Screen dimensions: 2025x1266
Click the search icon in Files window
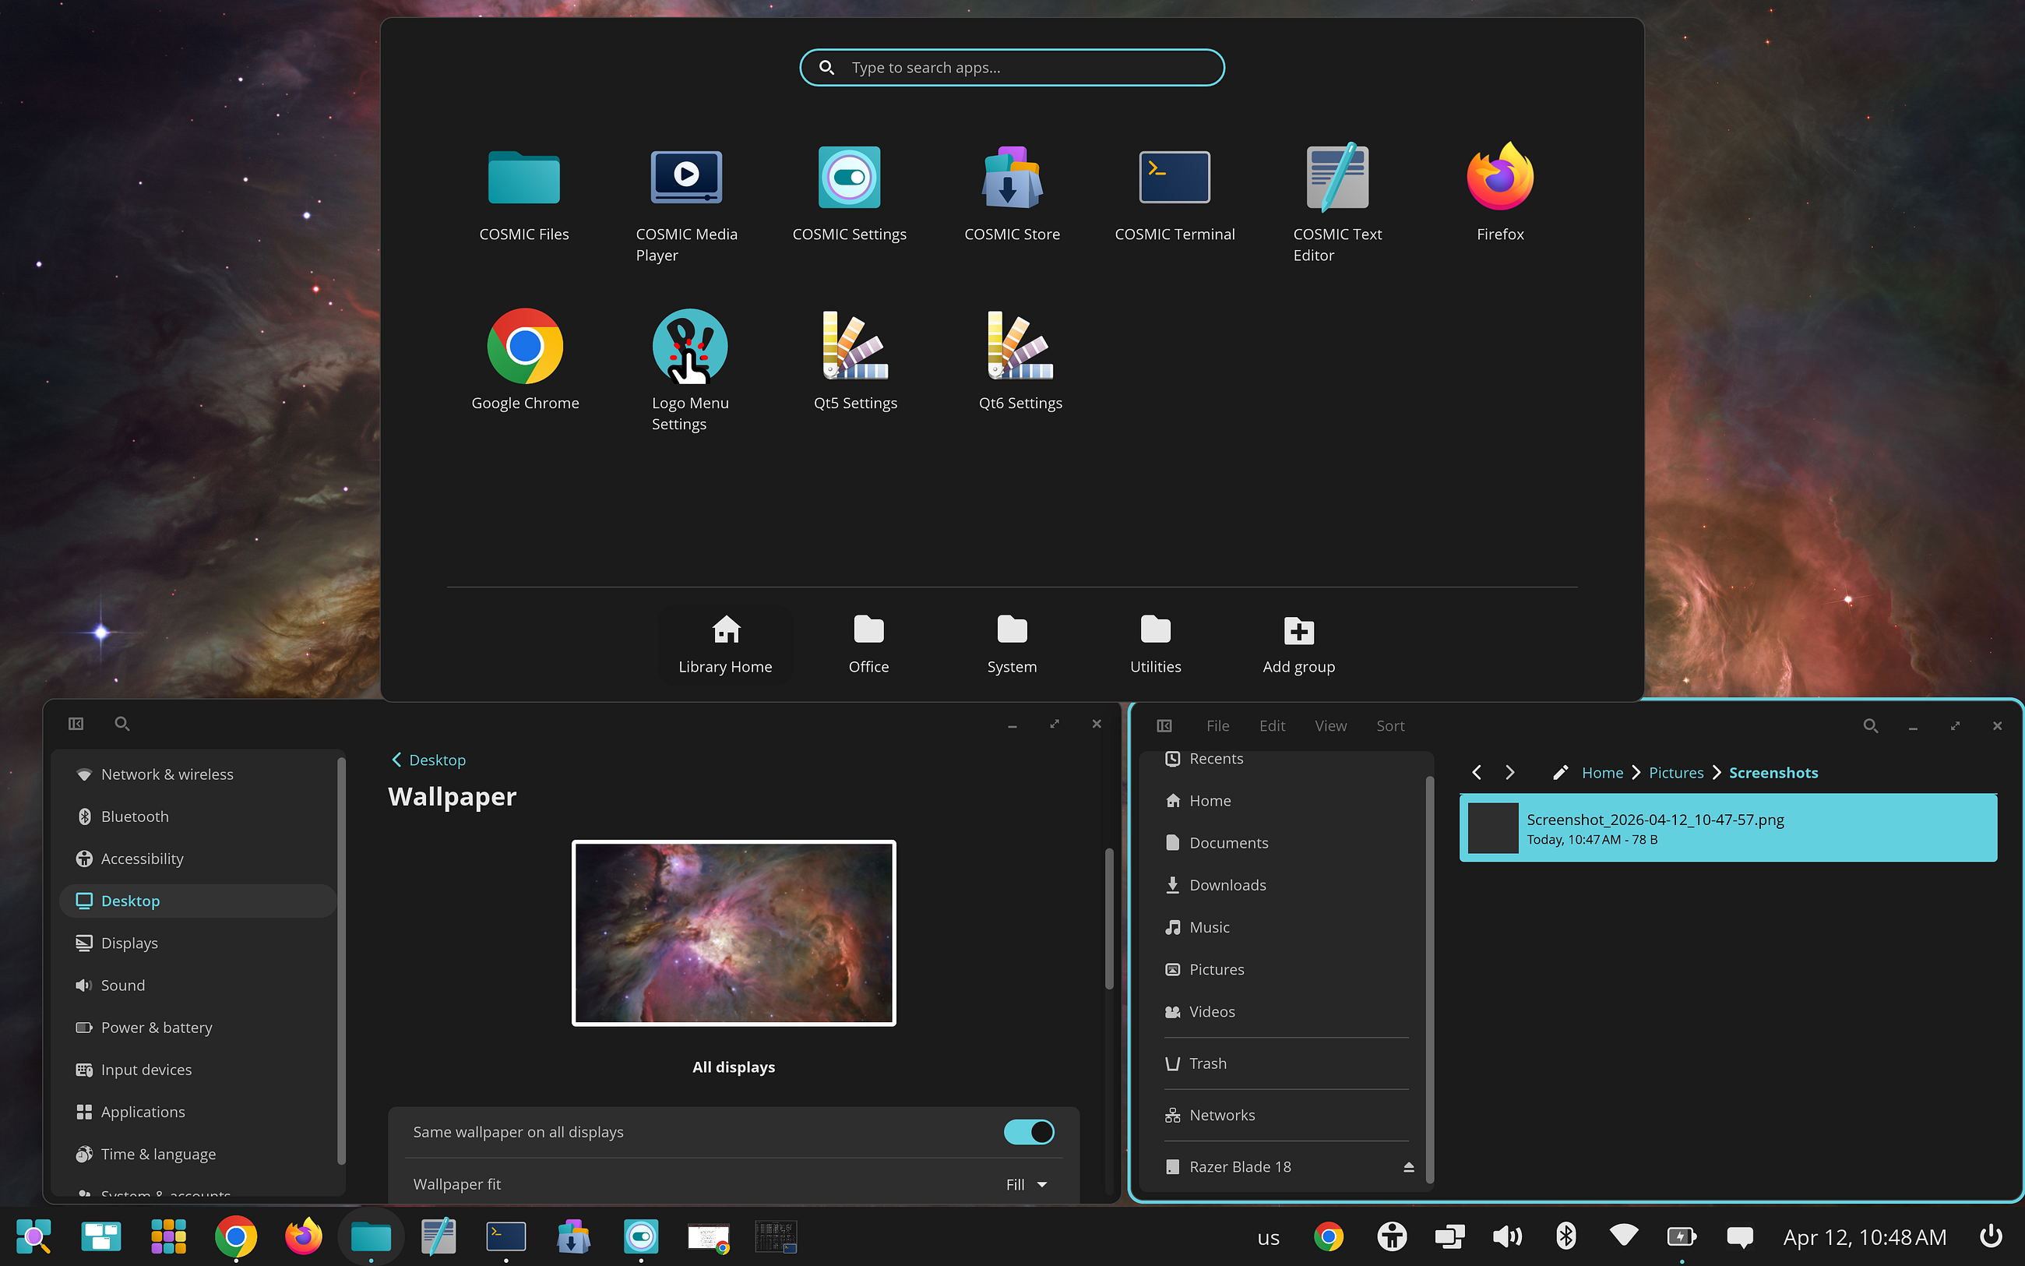[x=1870, y=726]
